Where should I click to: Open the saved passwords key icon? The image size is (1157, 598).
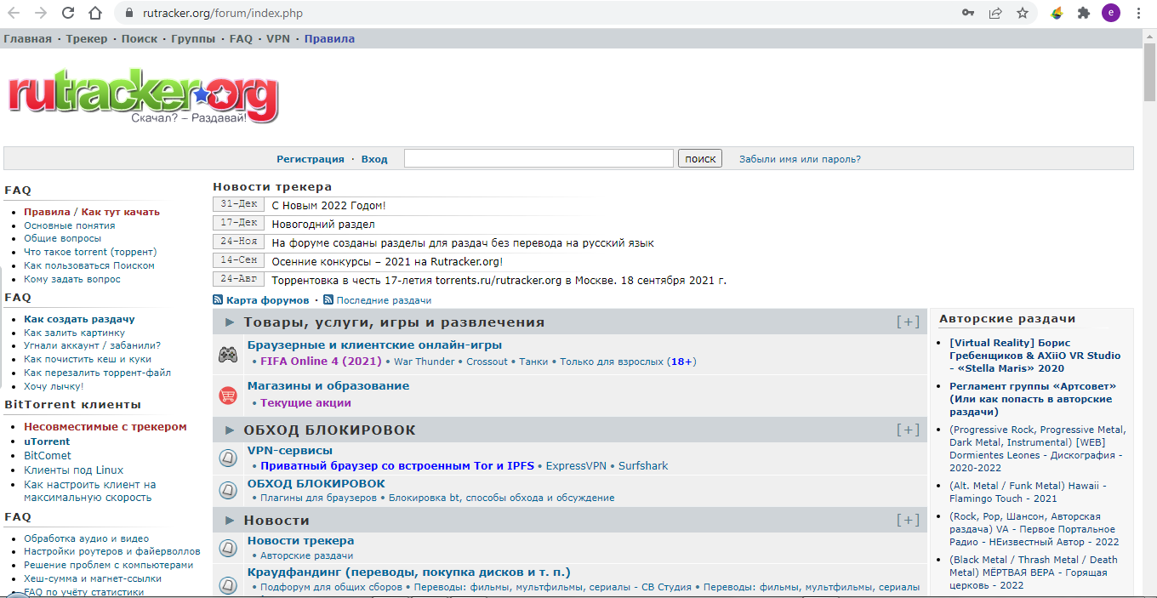pyautogui.click(x=968, y=13)
